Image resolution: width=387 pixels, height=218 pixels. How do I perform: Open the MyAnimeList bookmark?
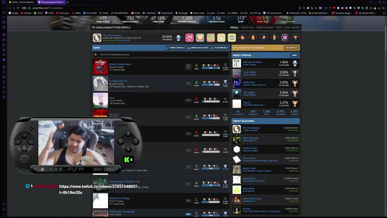click(165, 13)
